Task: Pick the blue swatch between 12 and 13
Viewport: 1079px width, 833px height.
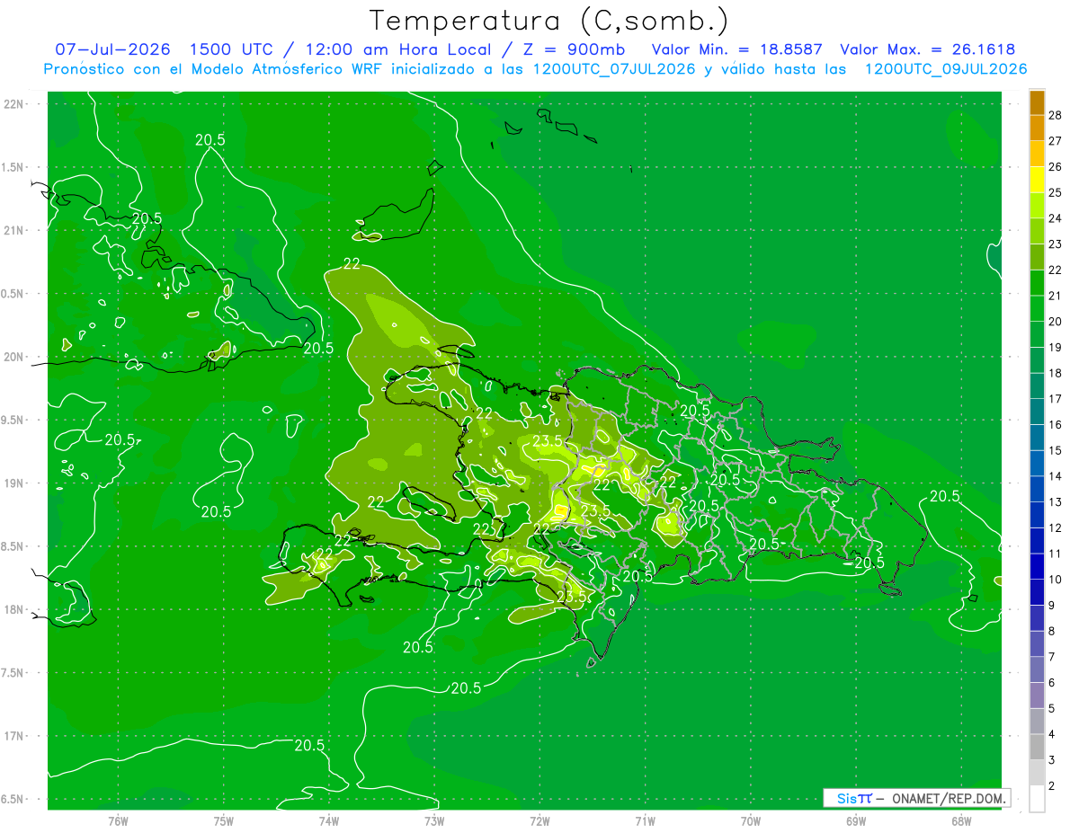Action: coord(1037,515)
